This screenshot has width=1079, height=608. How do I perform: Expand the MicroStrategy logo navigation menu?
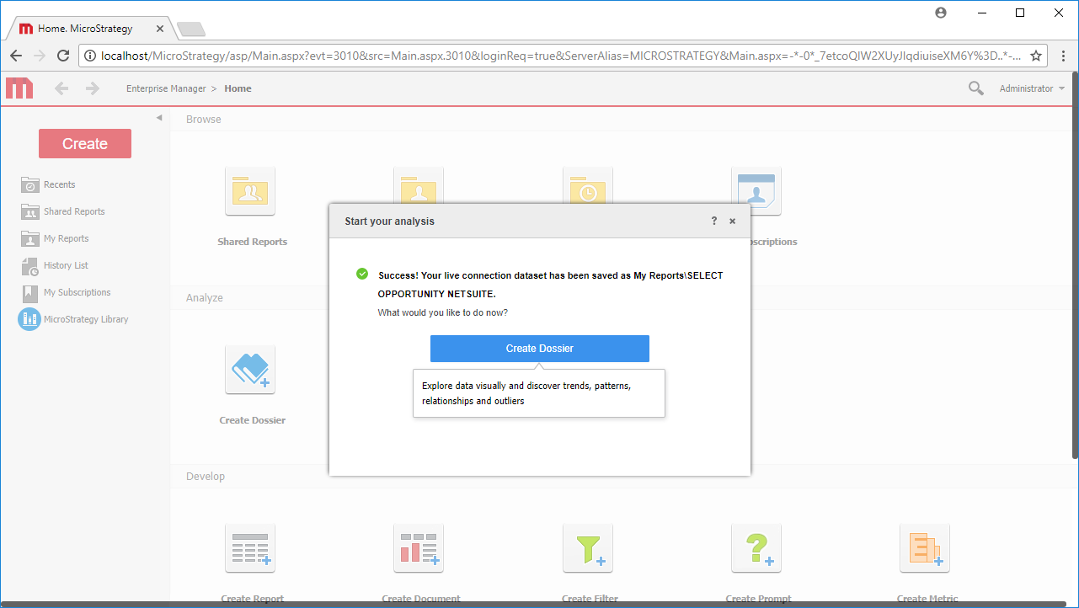pos(18,88)
